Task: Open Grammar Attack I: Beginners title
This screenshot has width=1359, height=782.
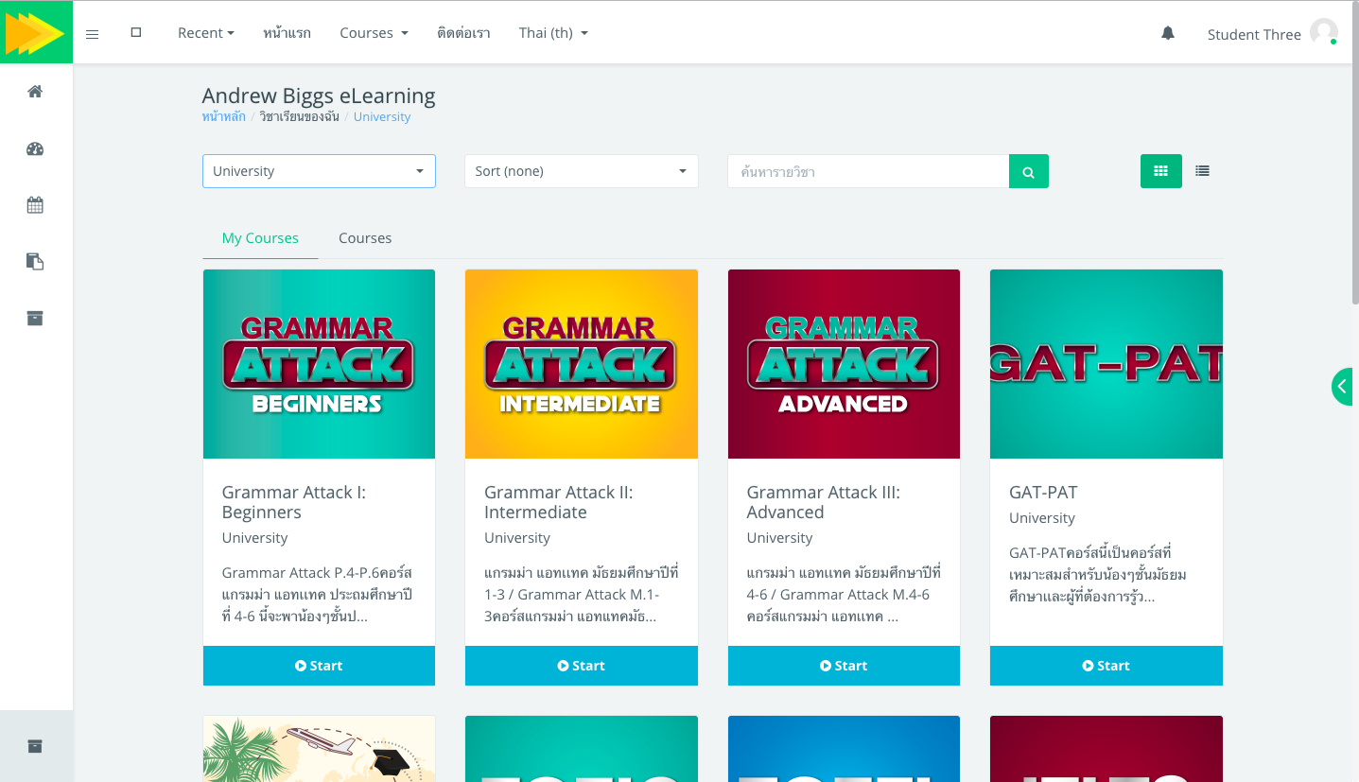Action: (294, 502)
